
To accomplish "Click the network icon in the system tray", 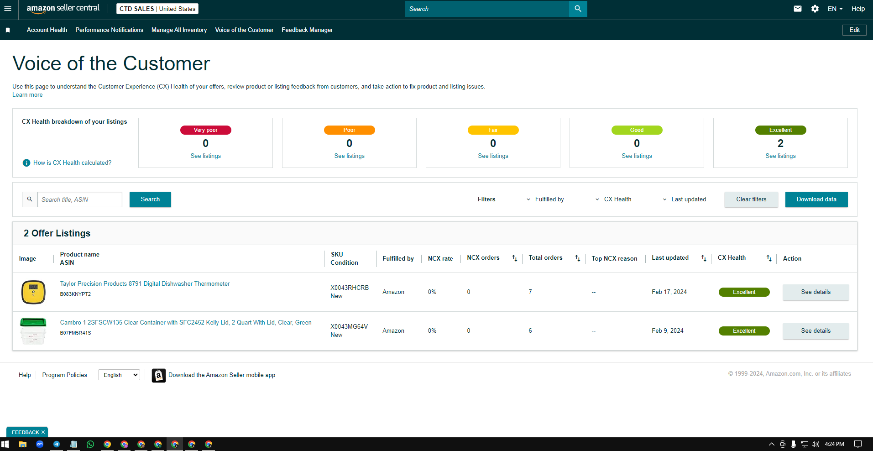I will [x=805, y=444].
